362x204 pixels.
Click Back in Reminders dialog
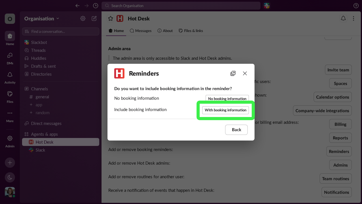(x=236, y=130)
